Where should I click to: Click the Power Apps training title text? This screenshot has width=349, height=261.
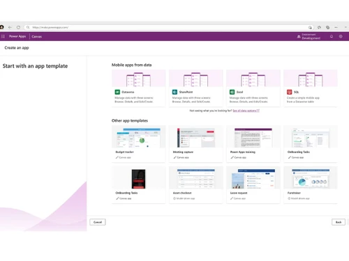243,152
